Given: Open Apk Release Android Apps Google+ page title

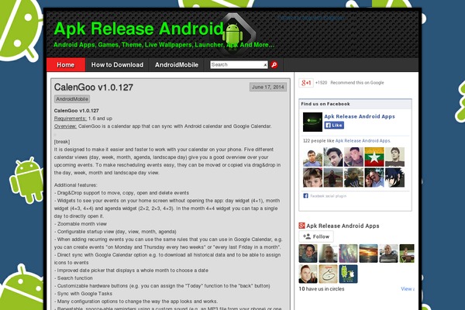Looking at the screenshot, I should (343, 226).
